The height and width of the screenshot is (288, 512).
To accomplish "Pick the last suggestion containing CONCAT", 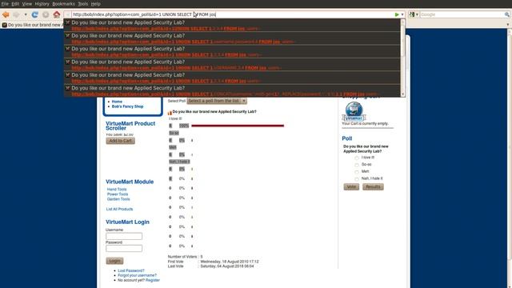I will click(x=232, y=90).
